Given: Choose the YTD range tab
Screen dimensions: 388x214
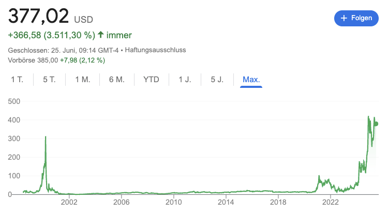Looking at the screenshot, I should (151, 80).
